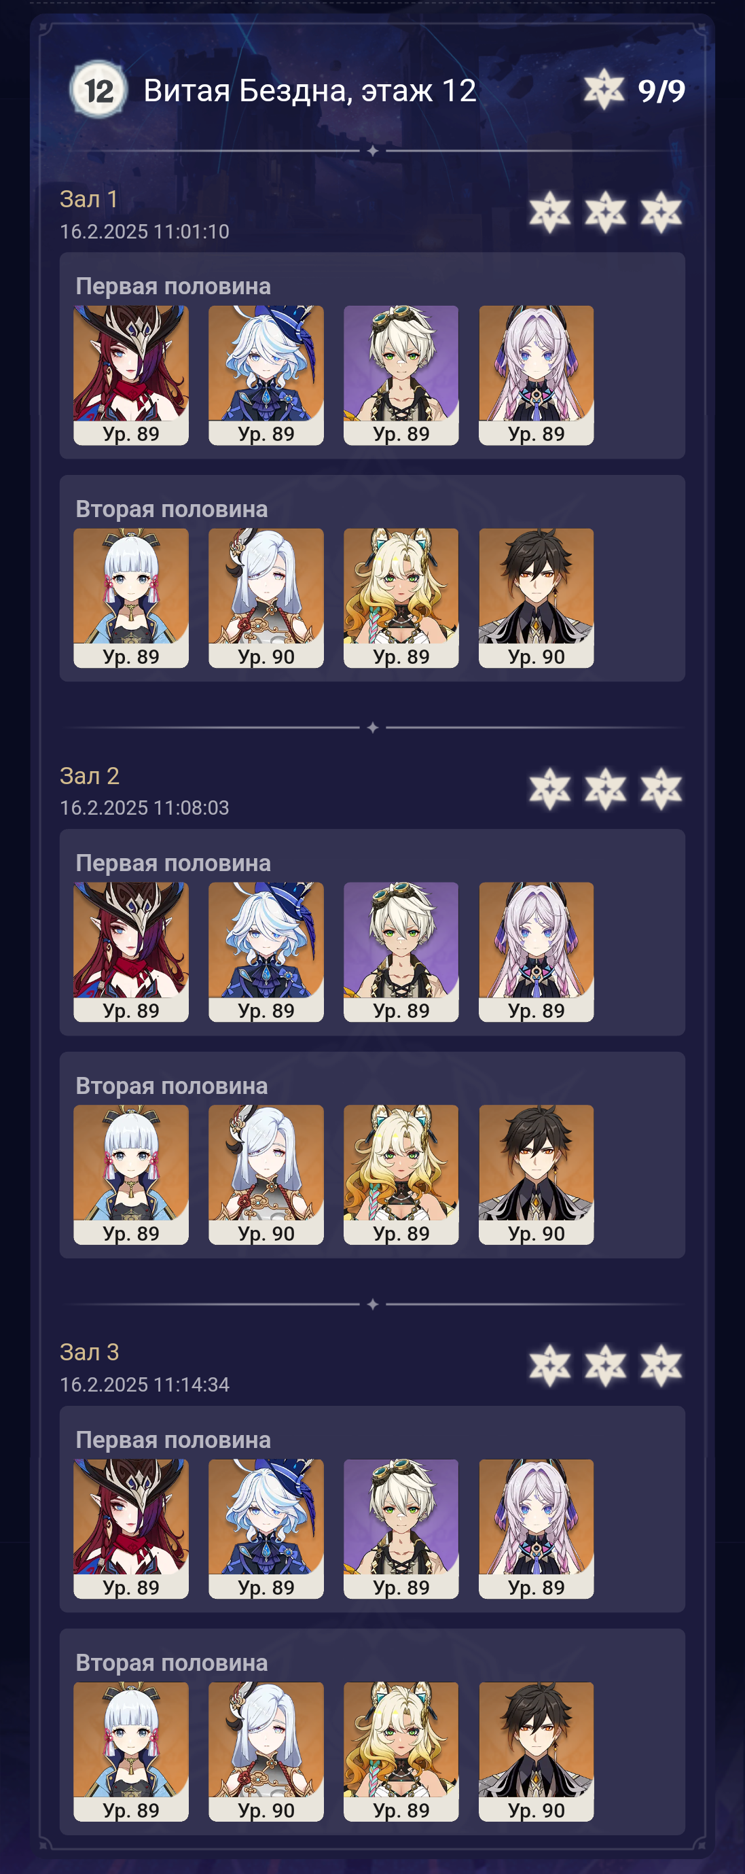Click first star of Зал 1 rating
The width and height of the screenshot is (745, 1874).
[549, 213]
